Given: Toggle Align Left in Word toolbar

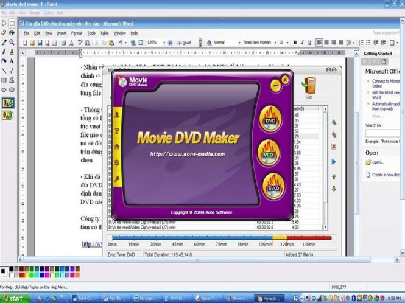Looking at the screenshot, I should (319, 43).
